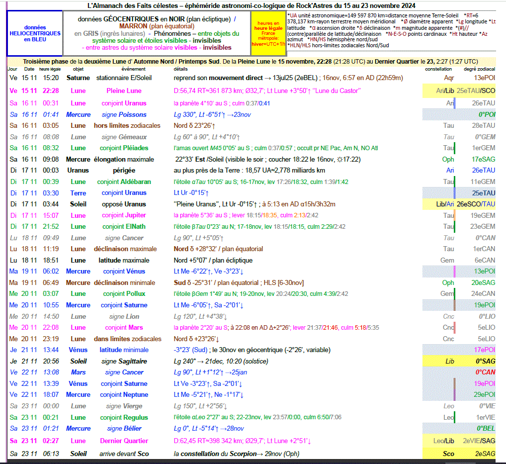Select the red "0°CAN" zodiac degree cell
The height and width of the screenshot is (464, 506).
485,372
